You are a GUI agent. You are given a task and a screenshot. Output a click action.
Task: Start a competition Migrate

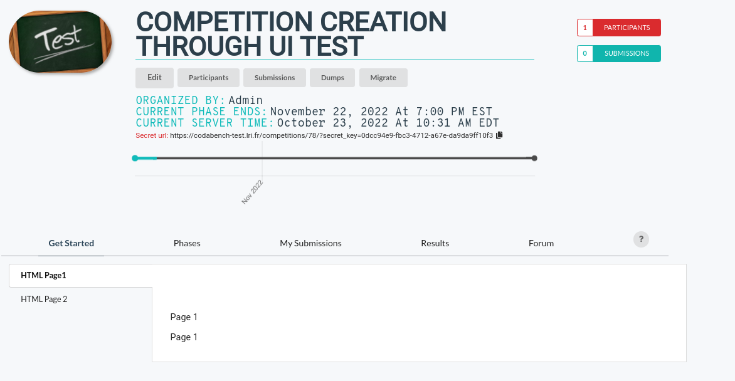coord(383,77)
